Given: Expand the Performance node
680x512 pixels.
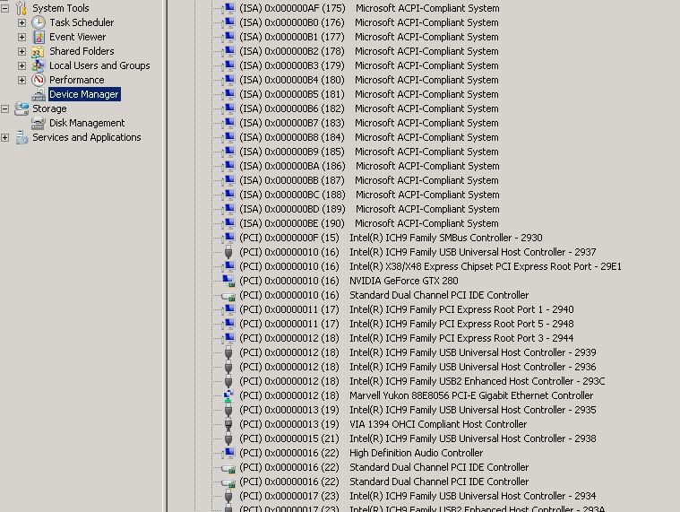Looking at the screenshot, I should [x=22, y=80].
